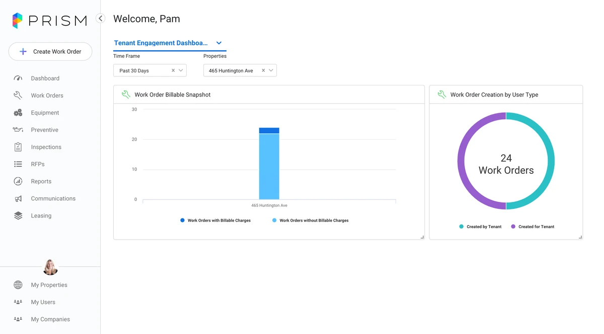Click the Dashboard gauge icon
Image resolution: width=604 pixels, height=334 pixels.
[18, 78]
